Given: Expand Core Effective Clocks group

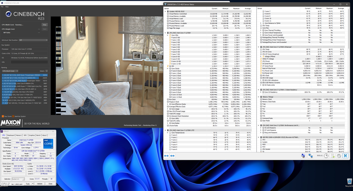Looking at the screenshot, I should (x=168, y=104).
